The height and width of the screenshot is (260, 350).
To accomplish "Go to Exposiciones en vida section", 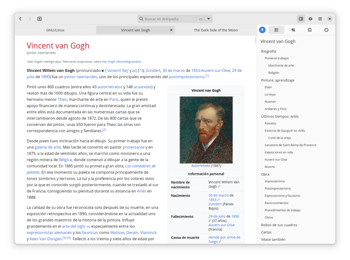I will (x=279, y=152).
